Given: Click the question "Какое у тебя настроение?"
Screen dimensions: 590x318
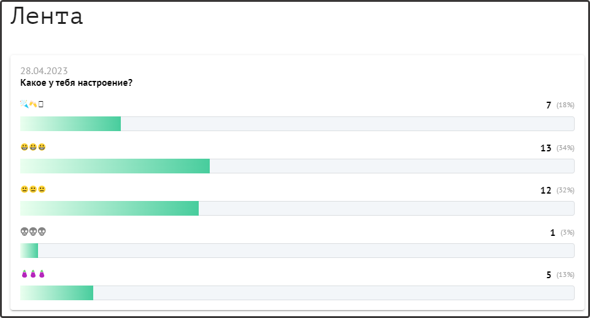Looking at the screenshot, I should coord(77,83).
